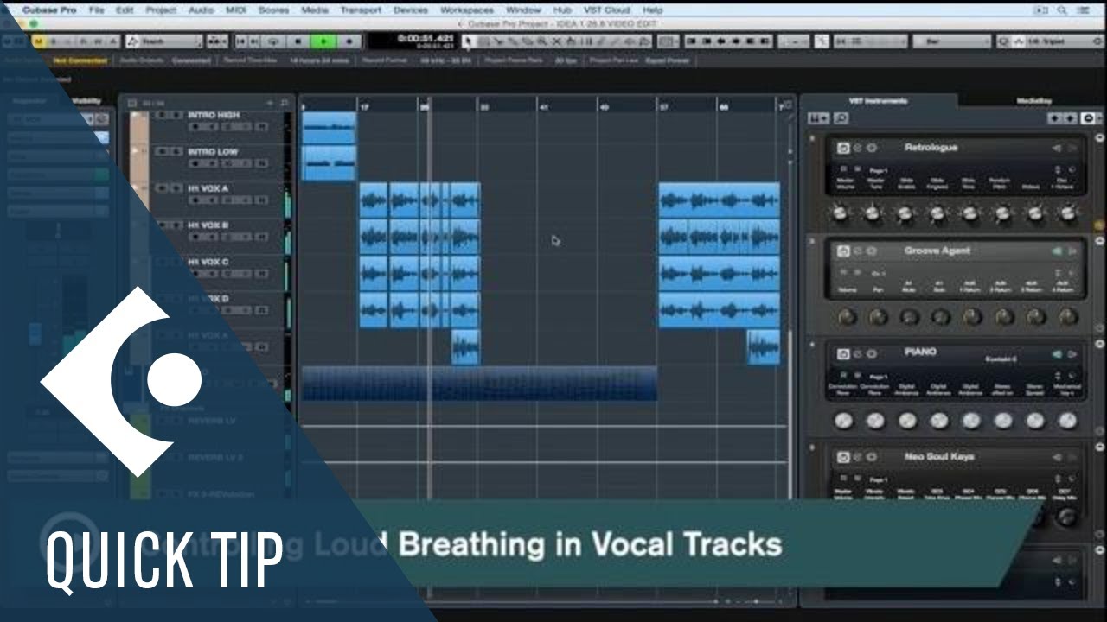1107x622 pixels.
Task: Select the H1 VOX B track
Action: click(208, 225)
